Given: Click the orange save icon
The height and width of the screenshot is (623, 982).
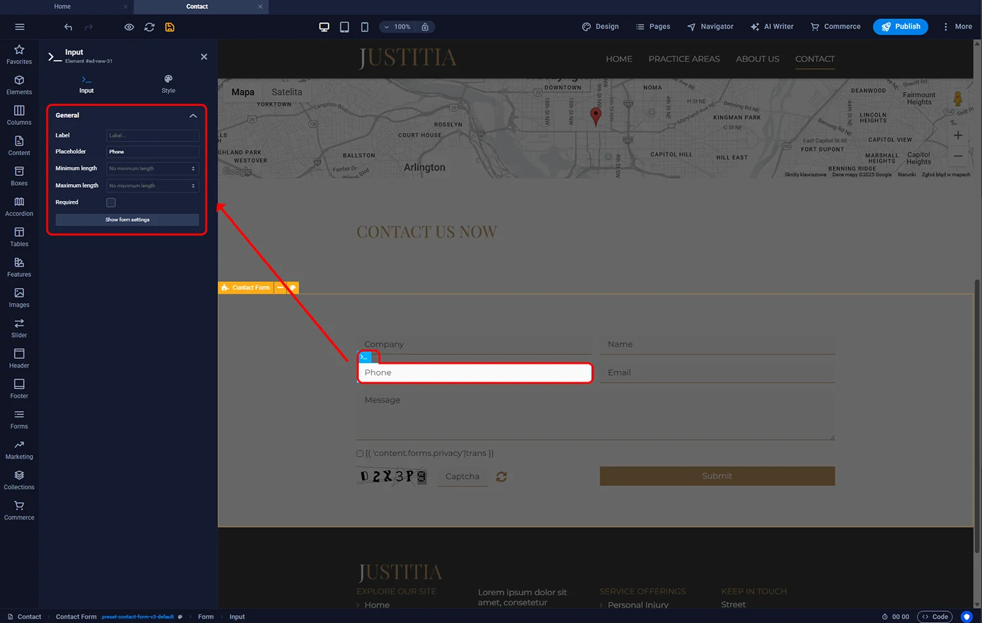Looking at the screenshot, I should click(x=170, y=27).
